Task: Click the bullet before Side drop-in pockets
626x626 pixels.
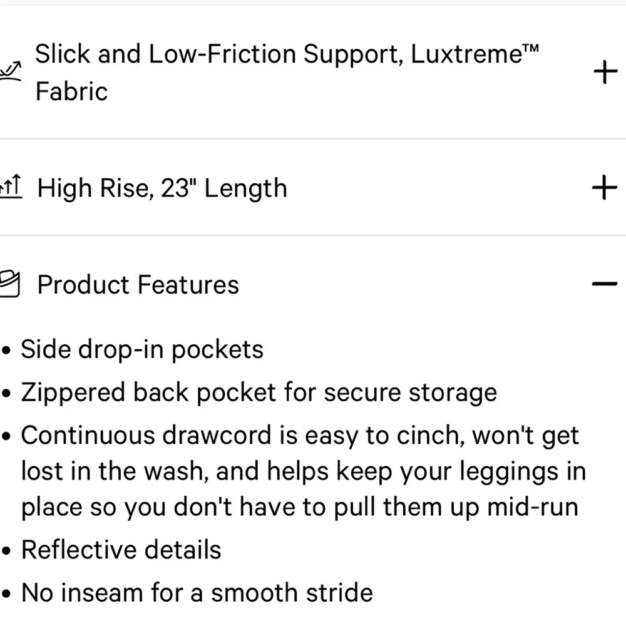Action: click(x=6, y=351)
